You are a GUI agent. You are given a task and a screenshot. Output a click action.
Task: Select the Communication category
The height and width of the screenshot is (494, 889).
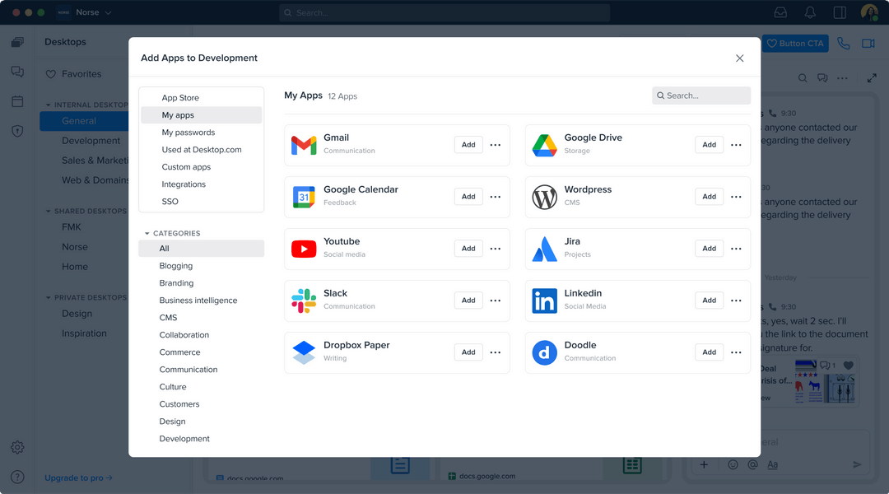pyautogui.click(x=189, y=370)
